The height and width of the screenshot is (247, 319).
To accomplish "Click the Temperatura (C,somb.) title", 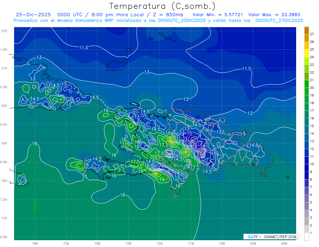I will point(162,6).
